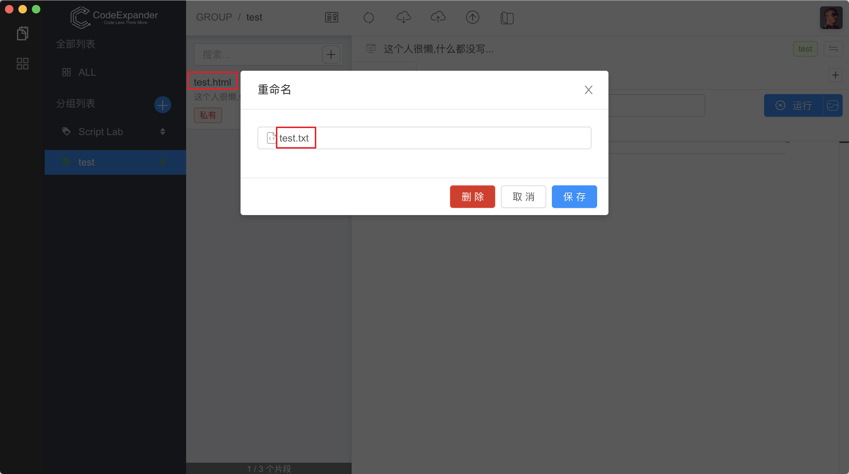
Task: Click the 私有 private tag
Action: pos(208,115)
